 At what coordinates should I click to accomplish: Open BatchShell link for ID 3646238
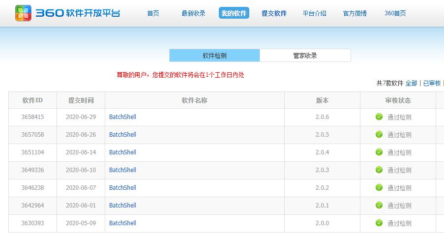click(122, 187)
